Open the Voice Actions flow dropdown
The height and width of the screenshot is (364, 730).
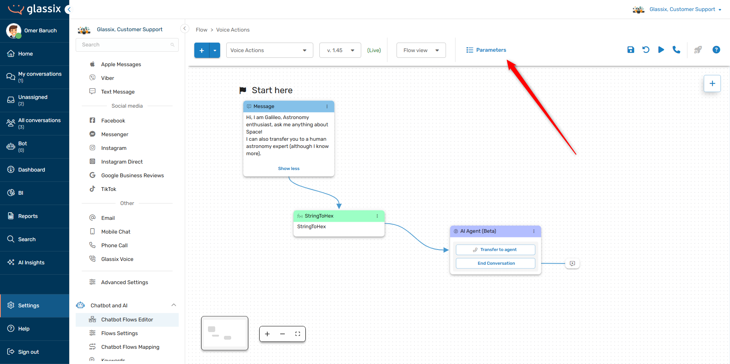pos(270,50)
